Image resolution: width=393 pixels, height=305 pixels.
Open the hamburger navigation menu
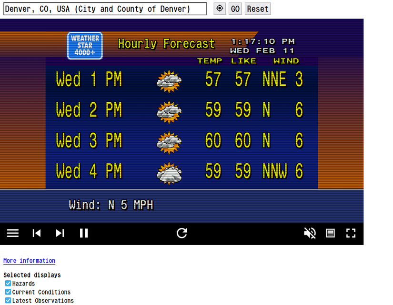[x=13, y=233]
